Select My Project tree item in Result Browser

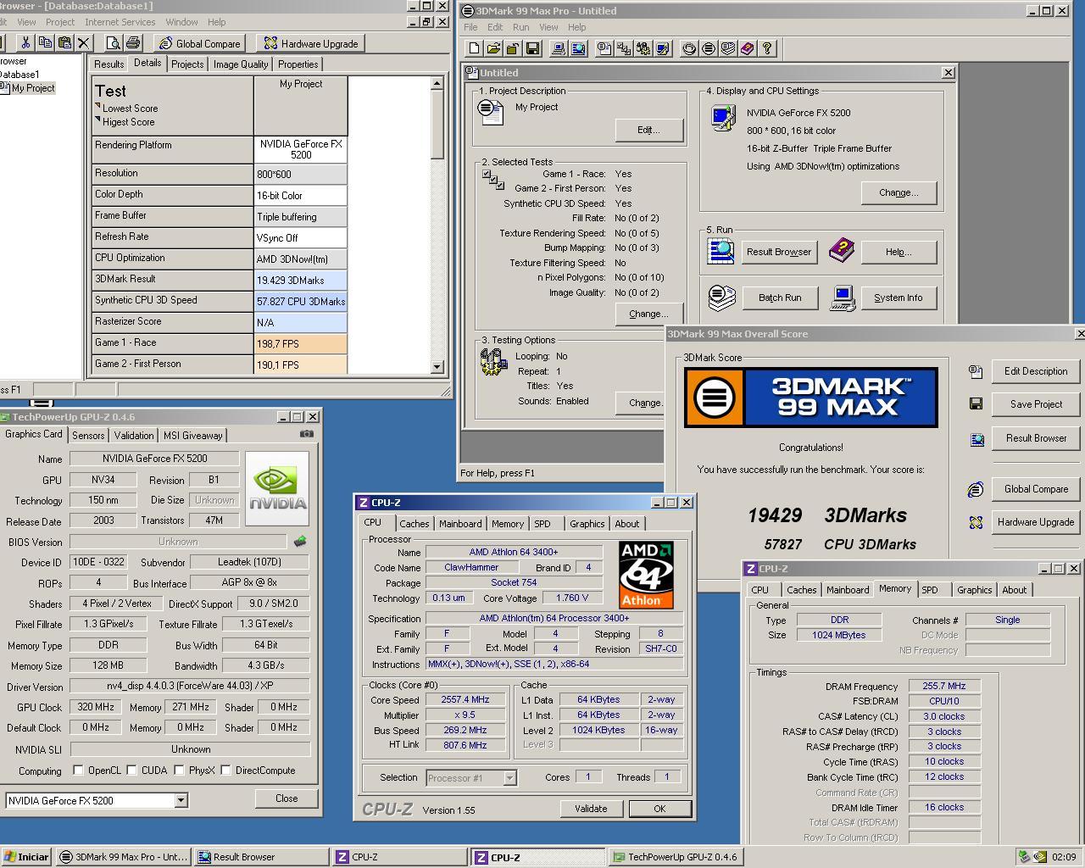(x=32, y=88)
